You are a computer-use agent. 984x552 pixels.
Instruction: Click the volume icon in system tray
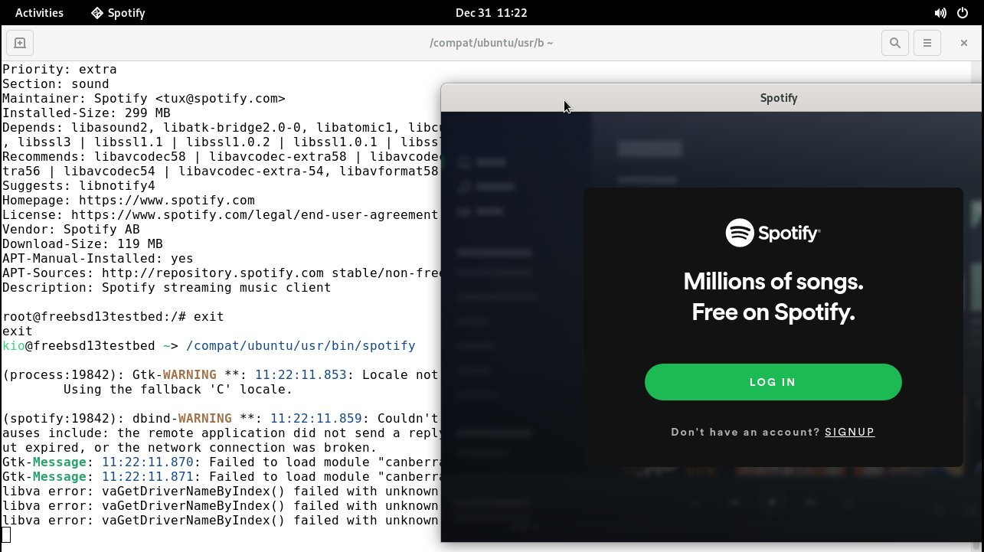click(x=940, y=13)
